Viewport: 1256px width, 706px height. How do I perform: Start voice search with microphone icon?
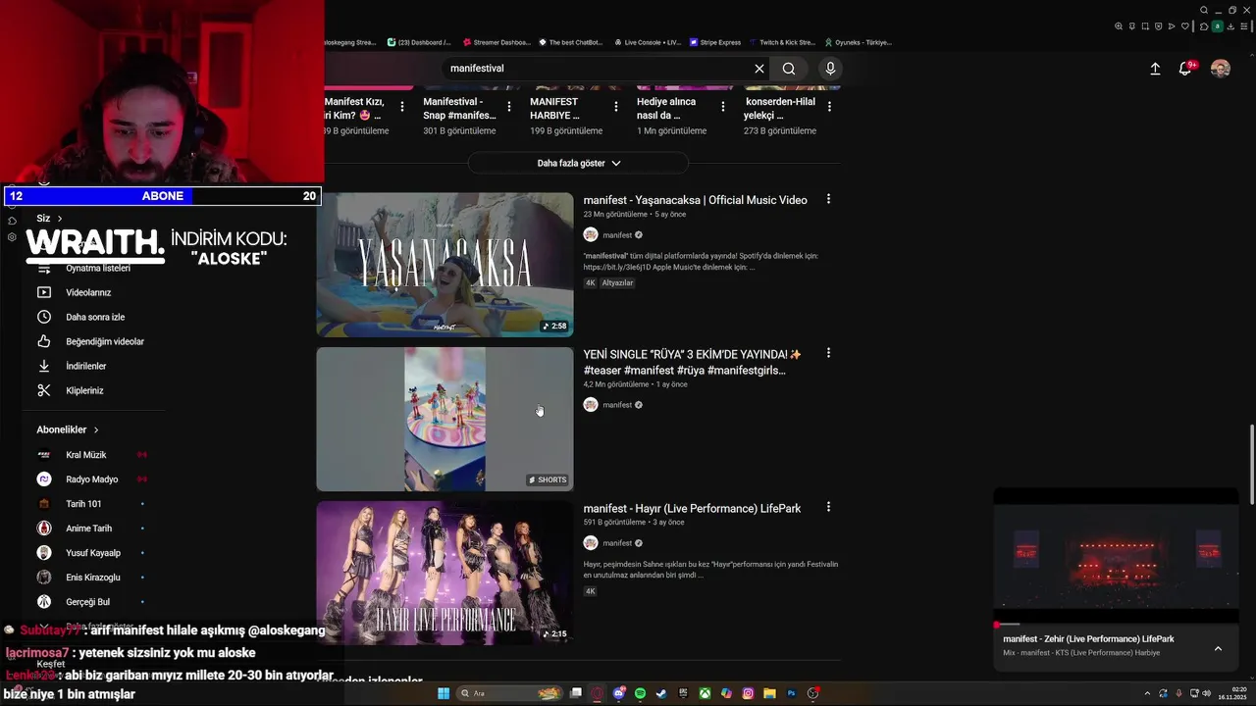(830, 69)
